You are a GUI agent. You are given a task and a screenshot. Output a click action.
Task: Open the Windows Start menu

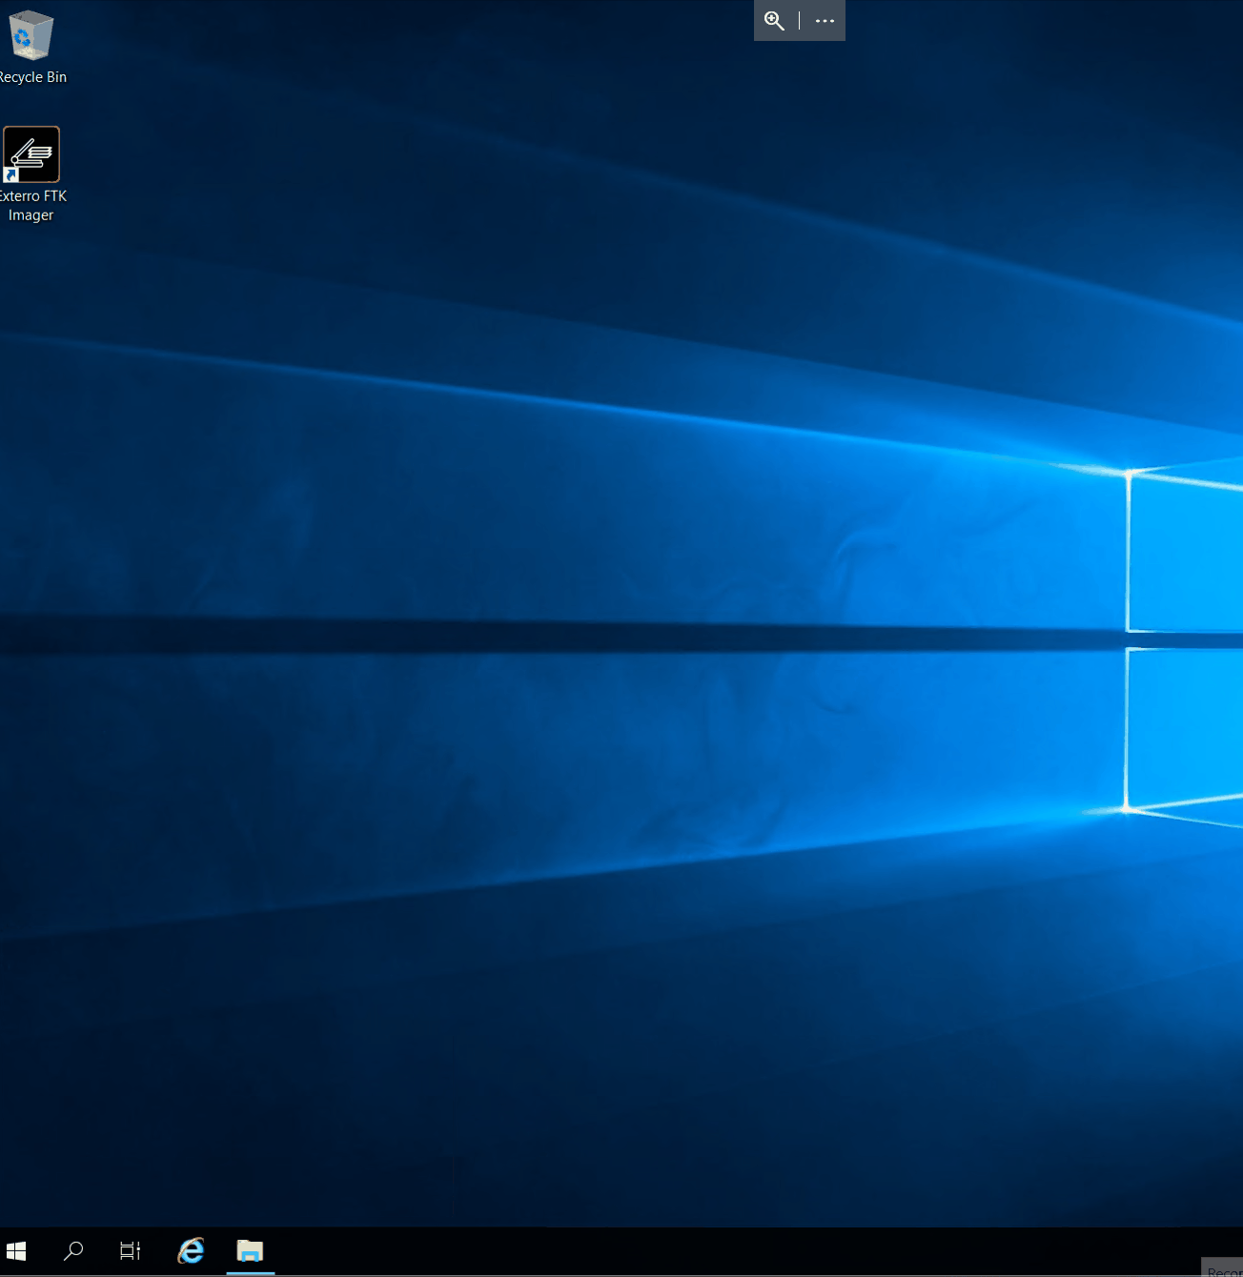pyautogui.click(x=16, y=1251)
